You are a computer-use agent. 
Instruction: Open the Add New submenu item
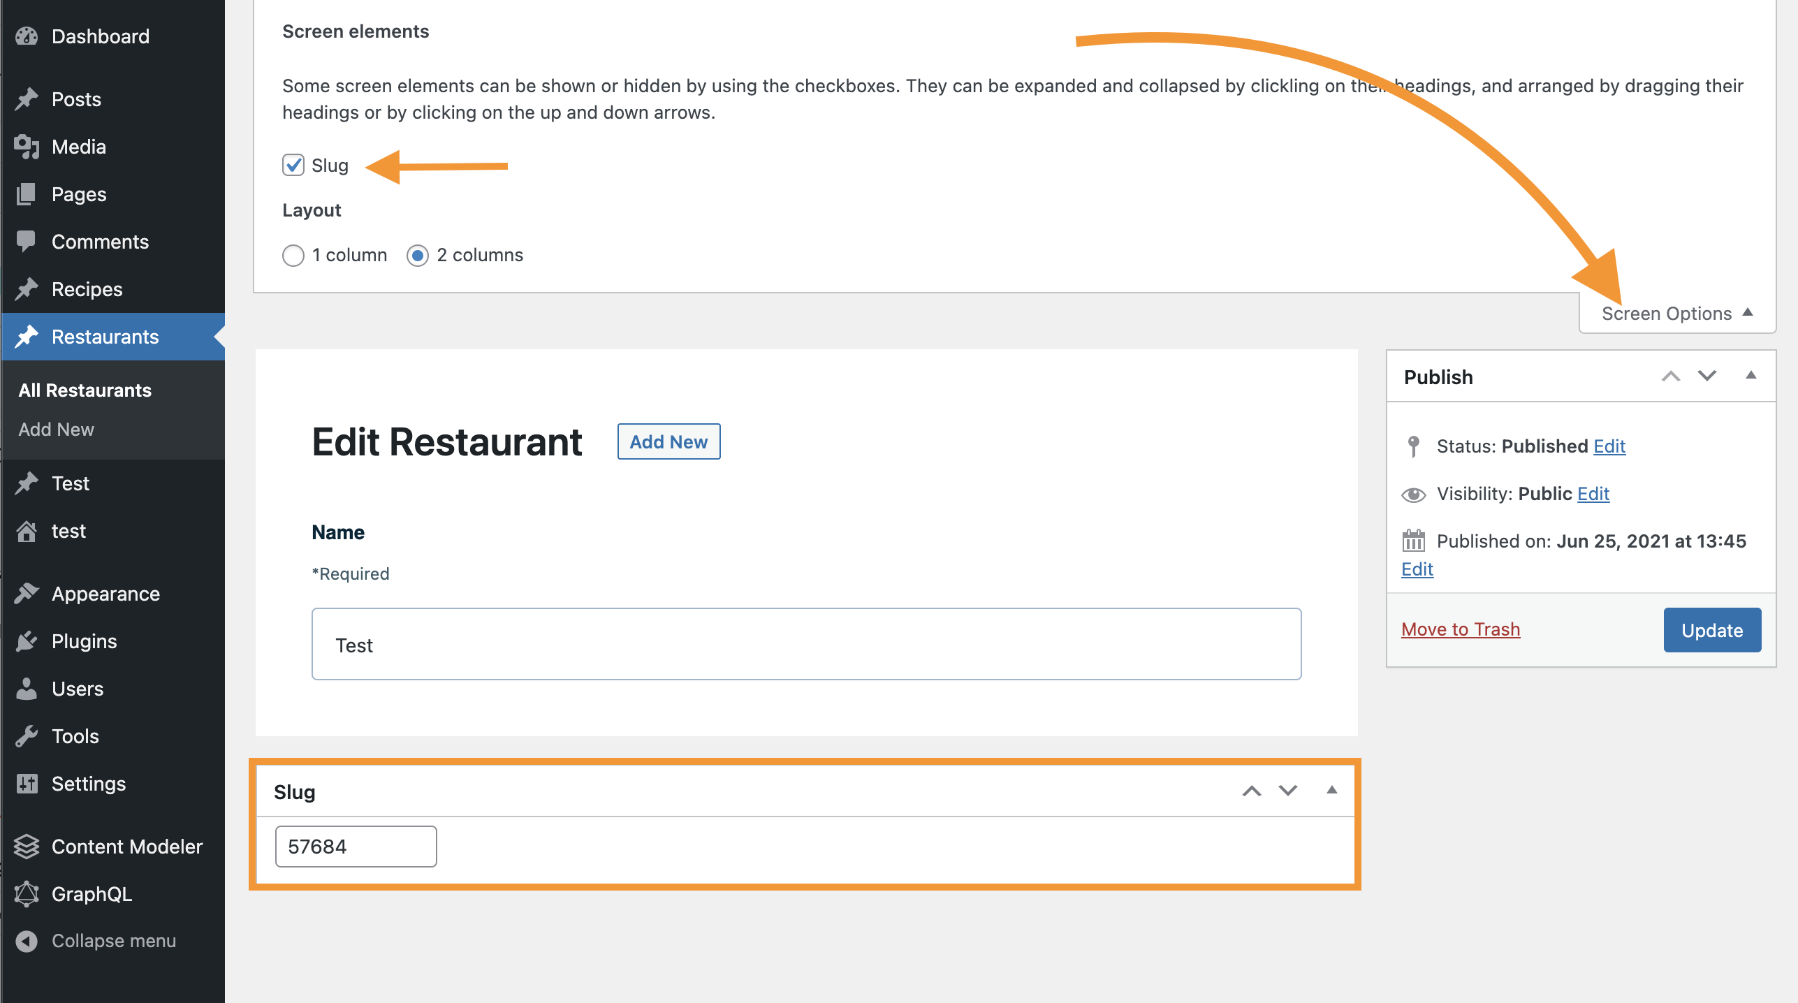56,430
